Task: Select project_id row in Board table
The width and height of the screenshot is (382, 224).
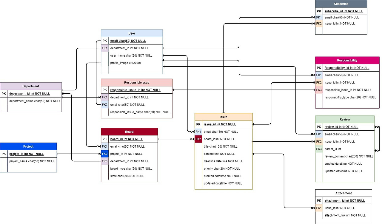Action: pos(129,154)
